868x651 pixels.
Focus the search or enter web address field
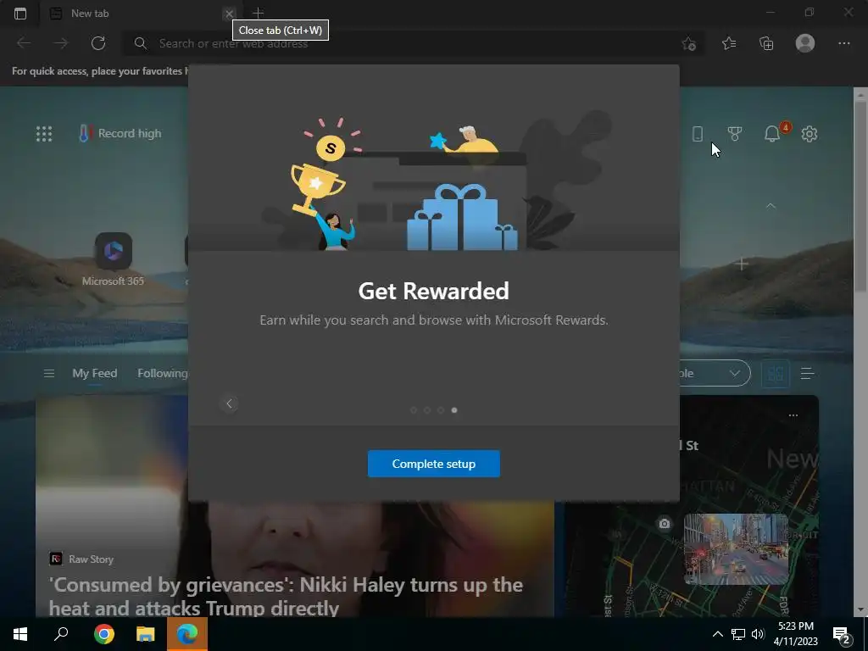(x=413, y=43)
